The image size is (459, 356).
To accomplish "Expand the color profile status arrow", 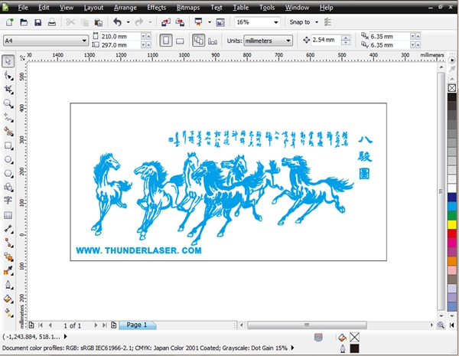I will [x=292, y=348].
